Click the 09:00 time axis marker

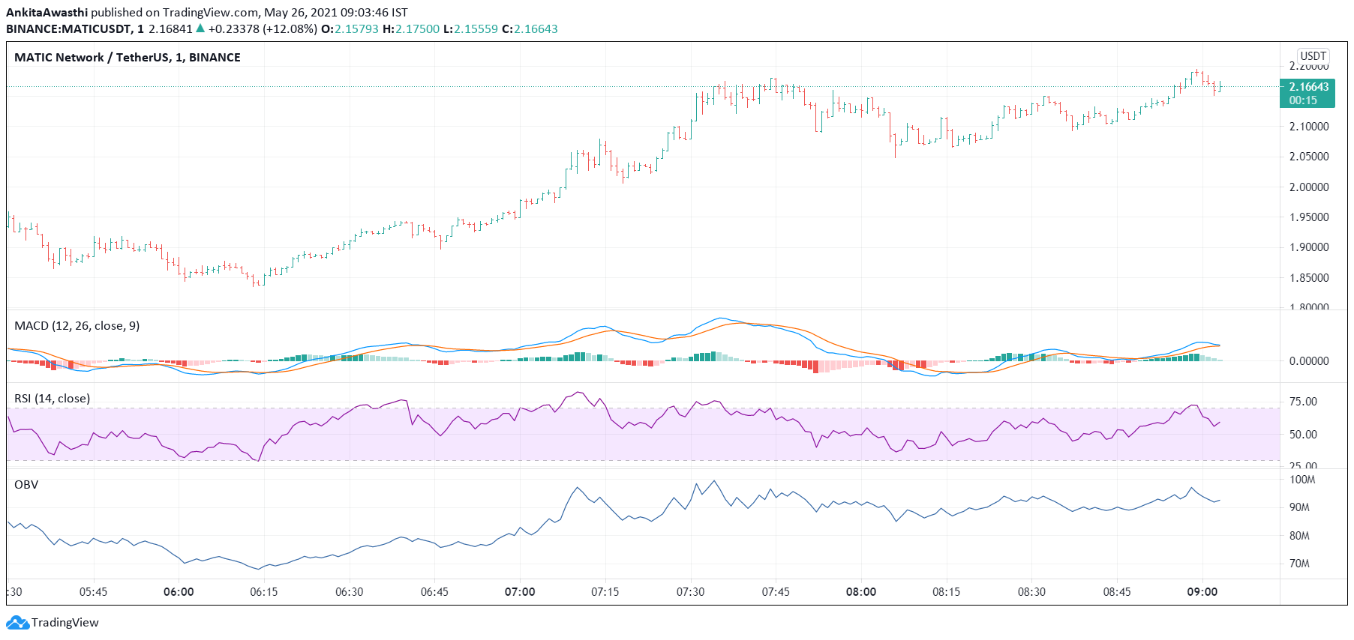(x=1202, y=592)
